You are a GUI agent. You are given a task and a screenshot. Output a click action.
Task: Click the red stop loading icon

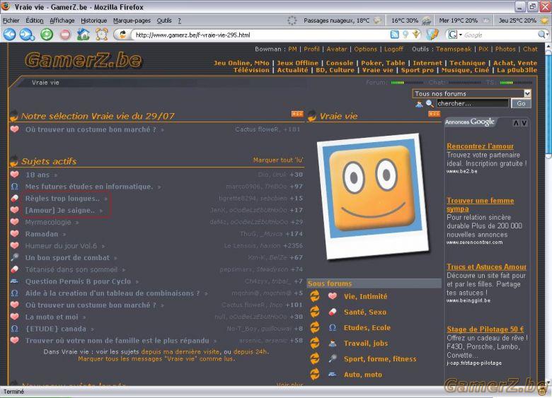[x=65, y=35]
